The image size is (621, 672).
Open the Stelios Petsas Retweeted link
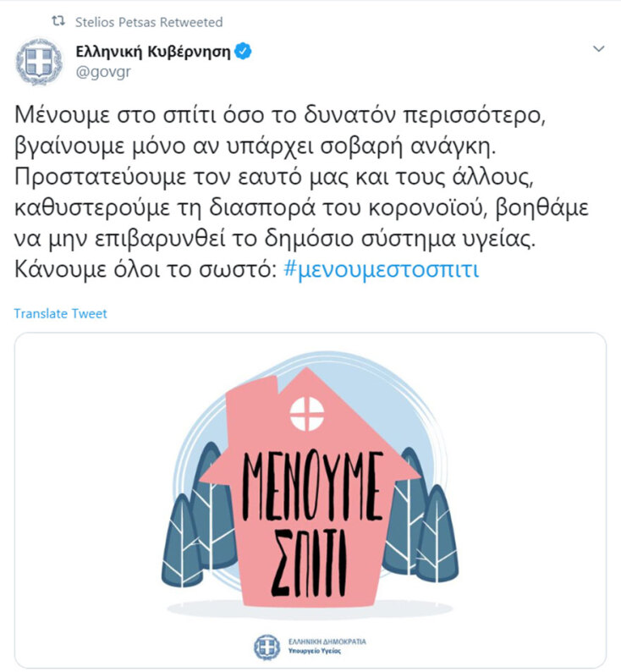149,22
